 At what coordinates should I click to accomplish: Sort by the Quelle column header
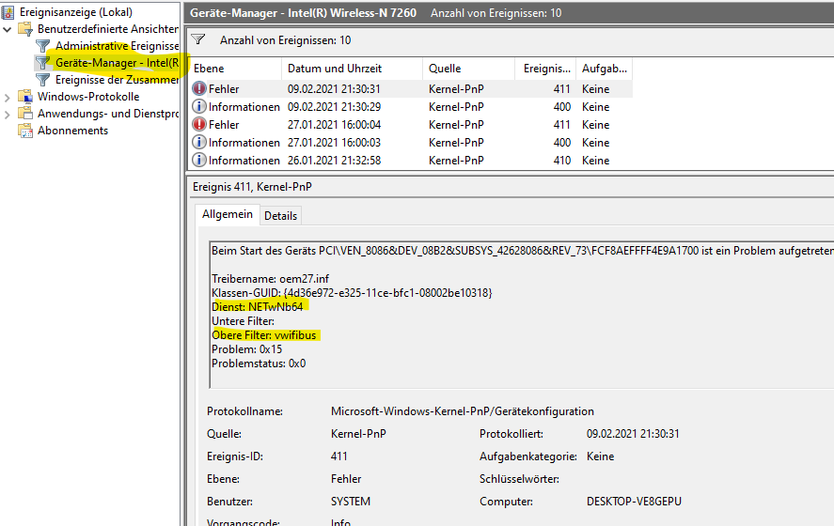click(468, 69)
